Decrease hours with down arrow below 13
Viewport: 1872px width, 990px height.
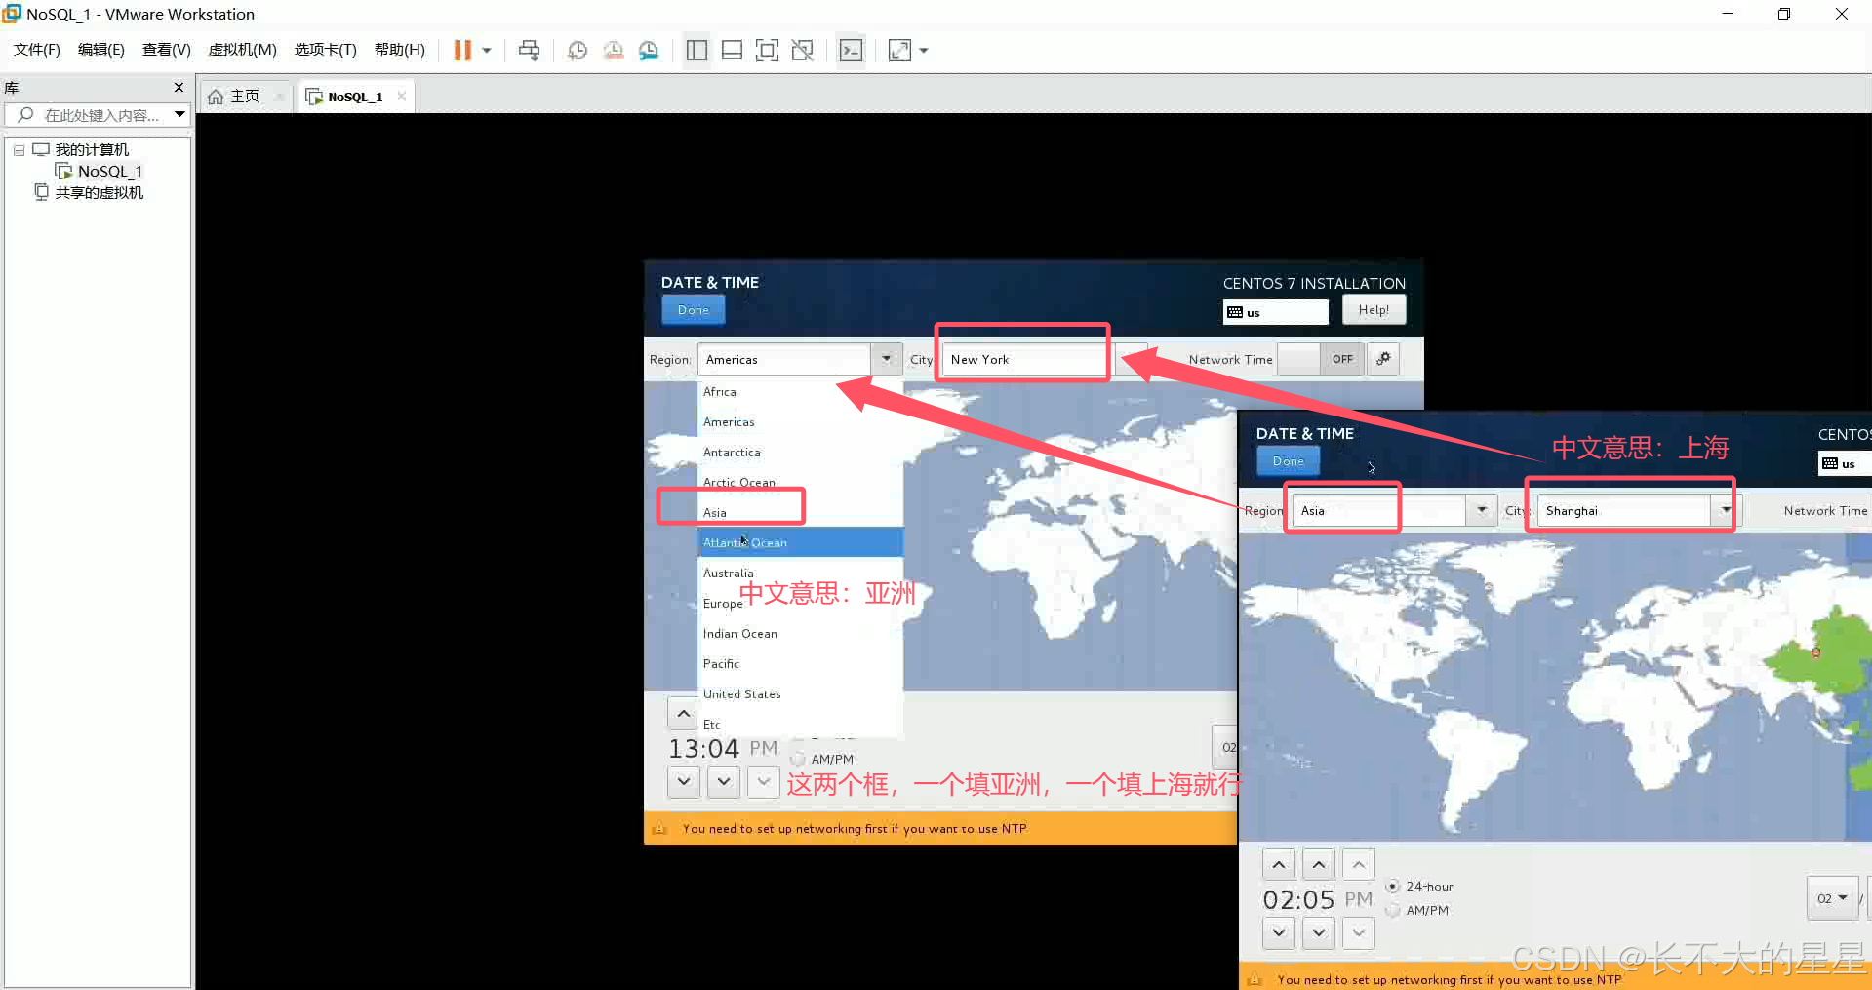point(684,781)
